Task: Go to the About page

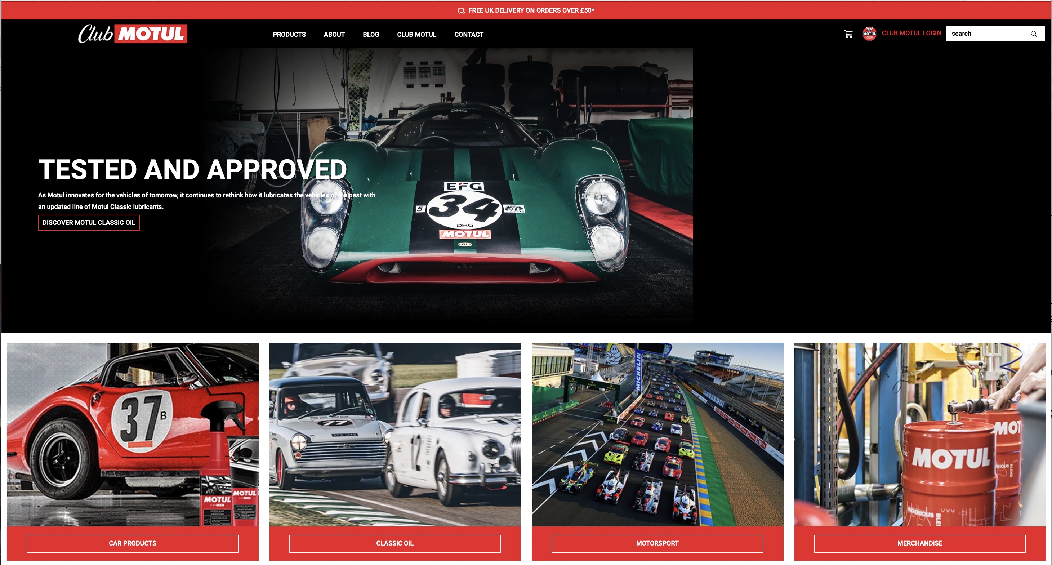Action: [334, 34]
